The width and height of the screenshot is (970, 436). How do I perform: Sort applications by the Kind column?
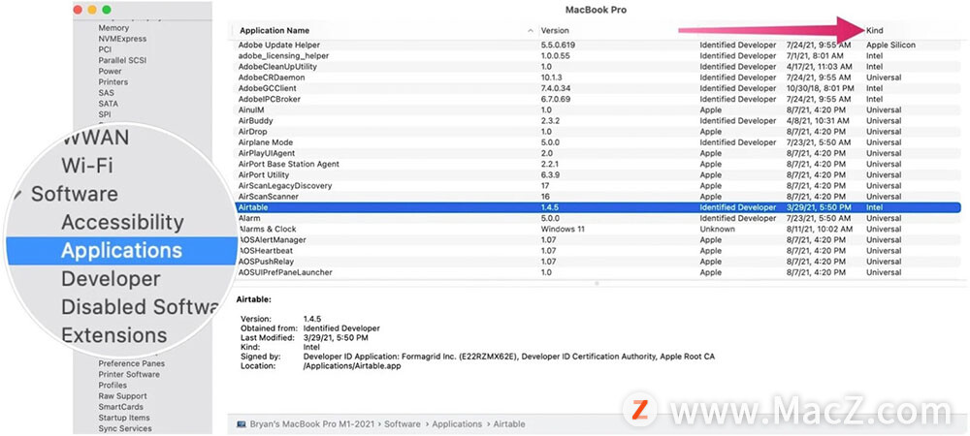(x=874, y=30)
